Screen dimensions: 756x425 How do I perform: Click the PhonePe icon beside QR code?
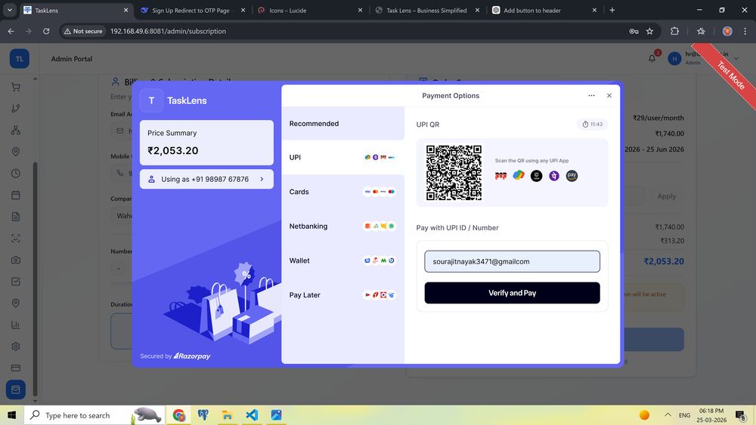[x=554, y=175]
